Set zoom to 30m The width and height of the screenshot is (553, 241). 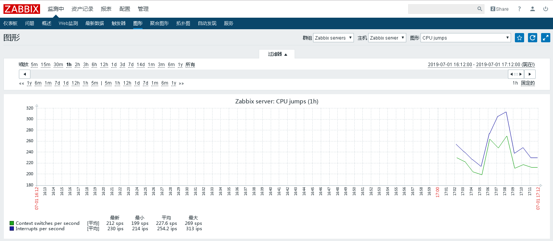[x=58, y=65]
